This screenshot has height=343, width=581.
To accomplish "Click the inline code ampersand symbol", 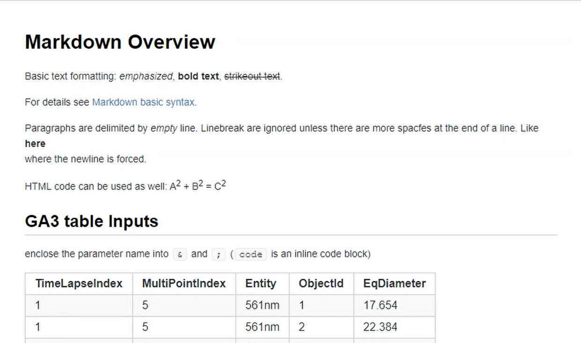I will [x=180, y=255].
